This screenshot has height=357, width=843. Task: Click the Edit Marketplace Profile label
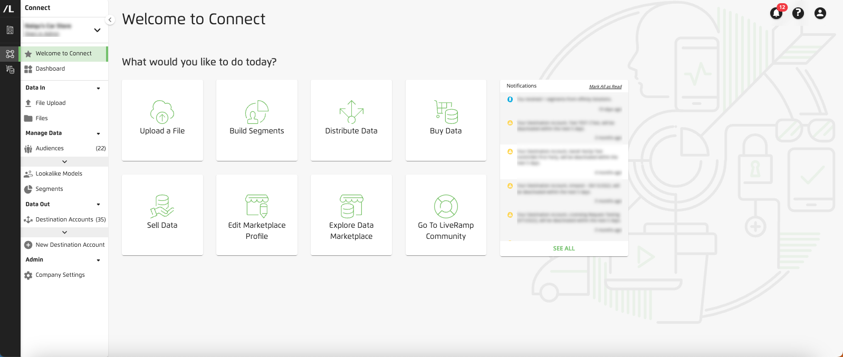pos(257,231)
